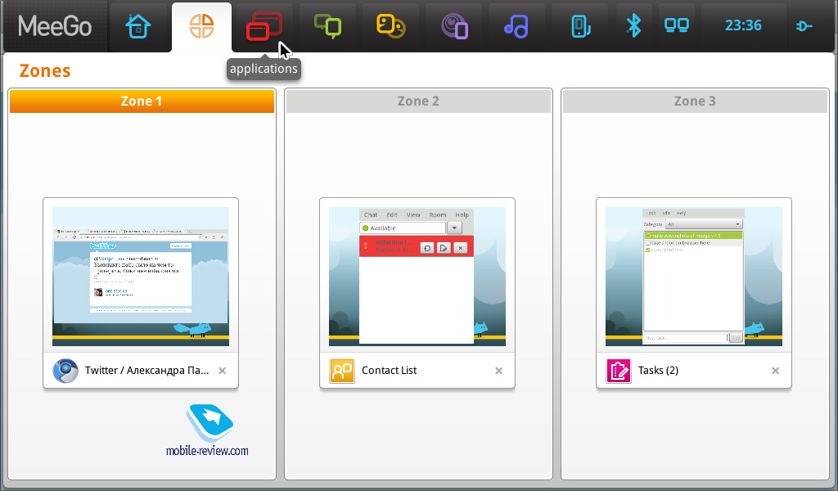Close the Tasks (2) window
Screen dimensions: 838x491
[775, 371]
